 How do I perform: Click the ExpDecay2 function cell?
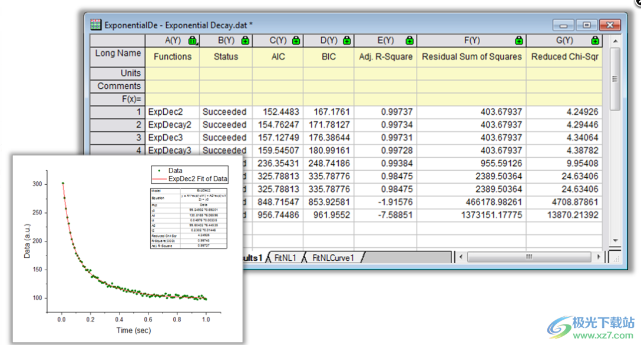point(172,125)
